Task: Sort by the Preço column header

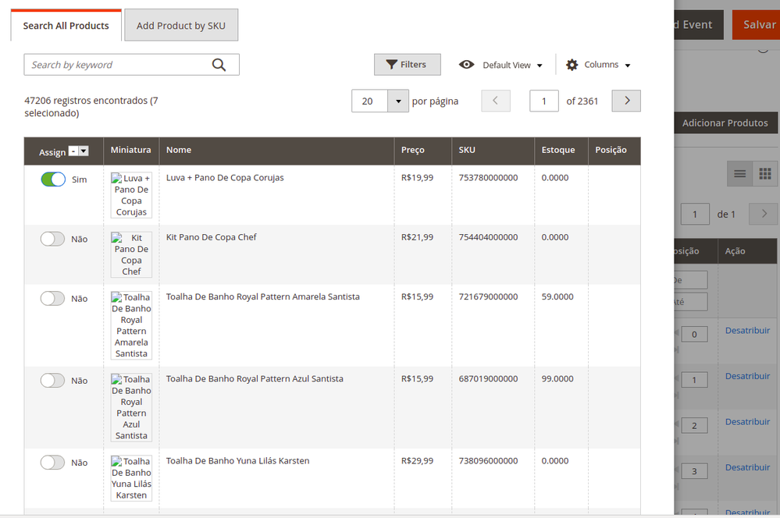Action: click(x=413, y=150)
